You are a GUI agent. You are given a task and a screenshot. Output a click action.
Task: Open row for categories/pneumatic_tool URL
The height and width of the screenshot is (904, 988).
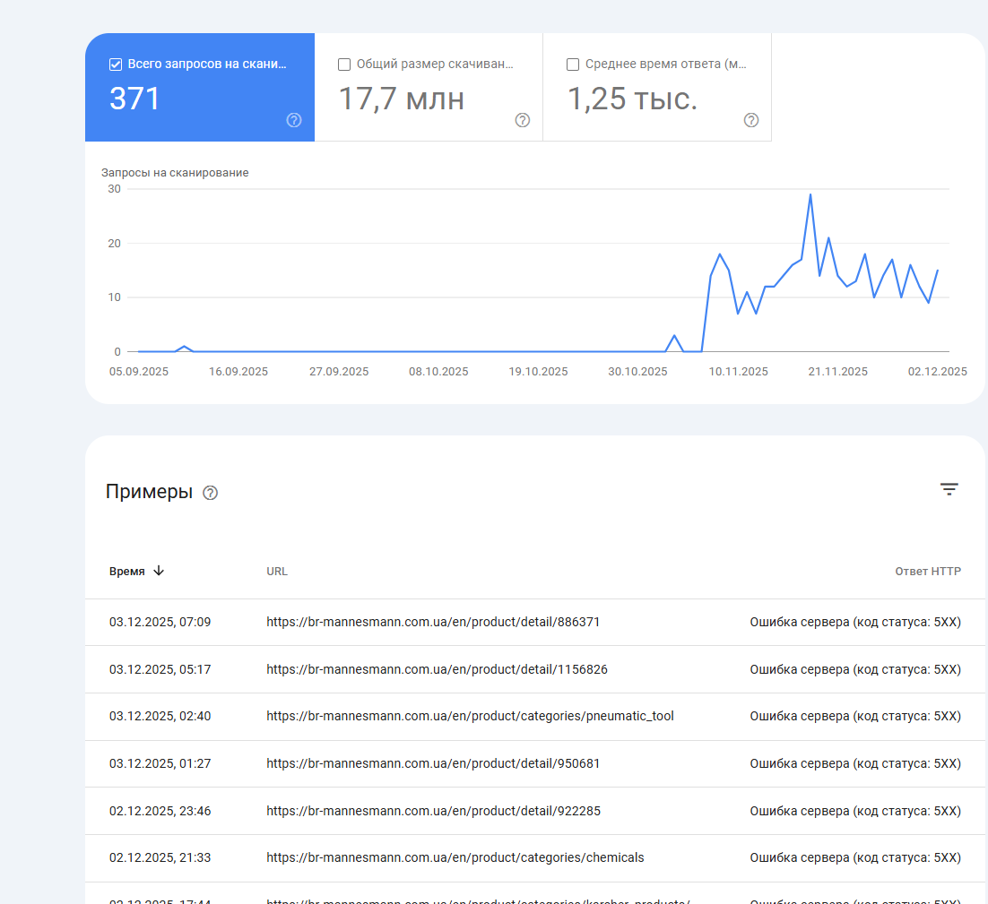[x=535, y=717]
